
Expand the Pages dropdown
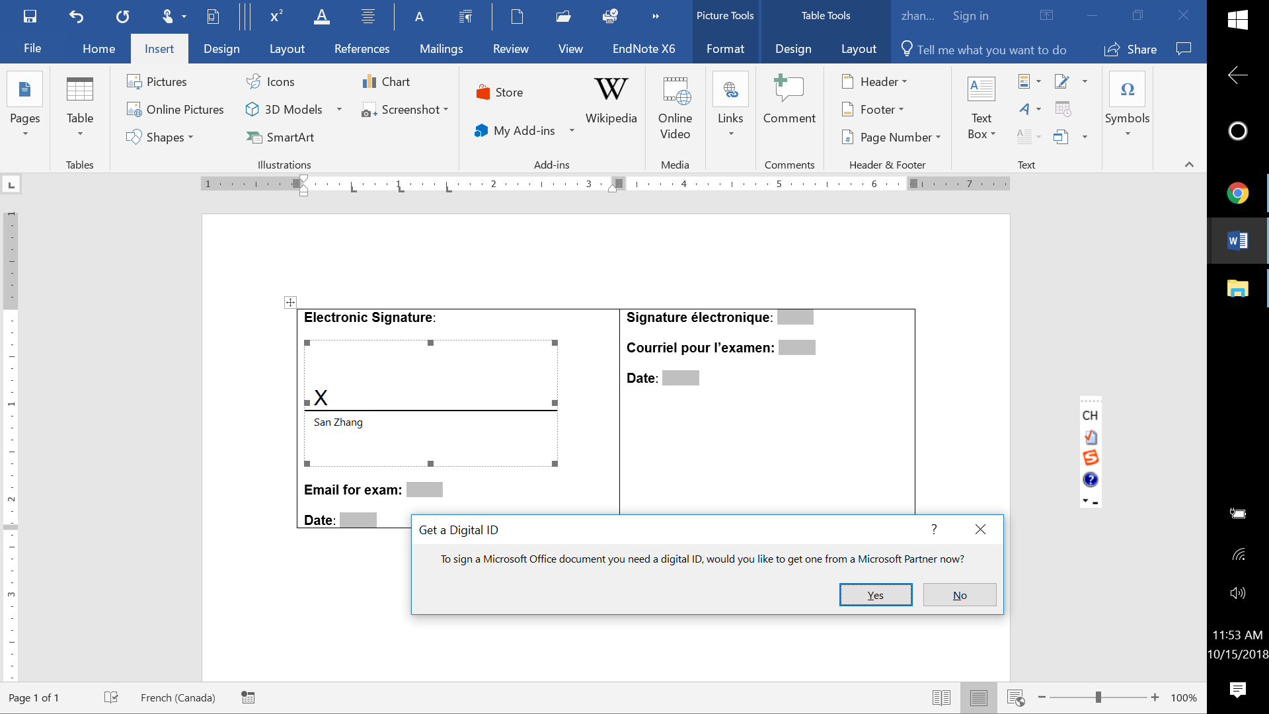[25, 134]
